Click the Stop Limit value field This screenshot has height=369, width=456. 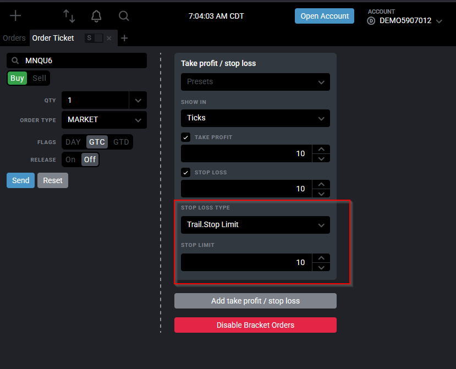[x=246, y=262]
